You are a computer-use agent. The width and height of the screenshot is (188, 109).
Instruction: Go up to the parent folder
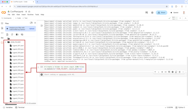[x=9, y=39]
